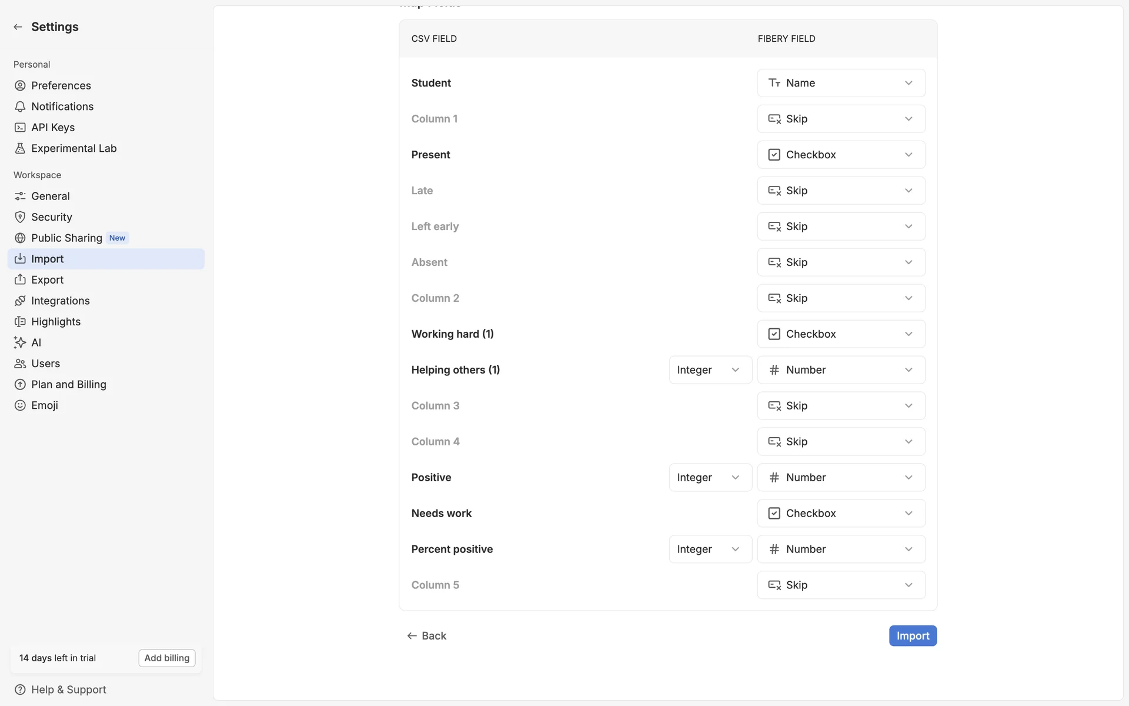
Task: Go Back to the previous import step
Action: tap(426, 636)
